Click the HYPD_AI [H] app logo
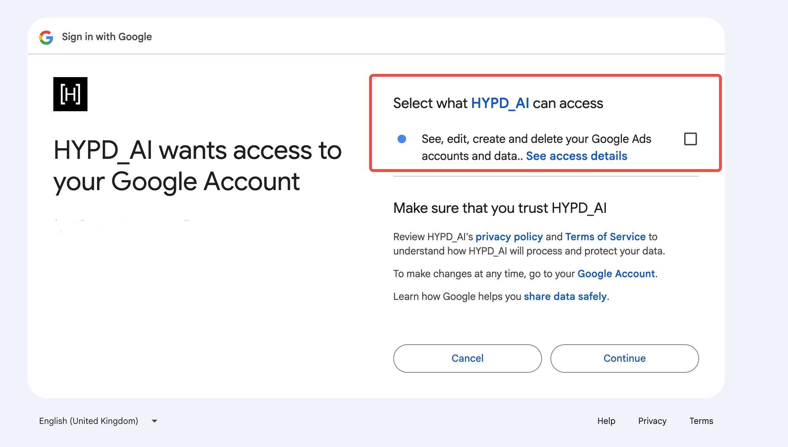The width and height of the screenshot is (788, 447). pyautogui.click(x=70, y=94)
